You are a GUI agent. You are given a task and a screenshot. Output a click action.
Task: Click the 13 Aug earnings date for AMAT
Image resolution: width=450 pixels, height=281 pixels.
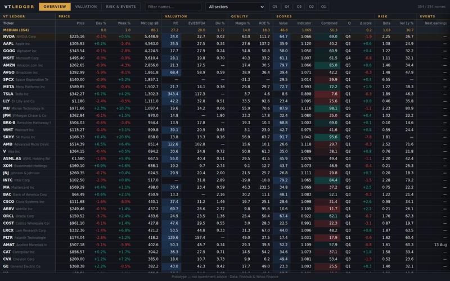point(440,245)
